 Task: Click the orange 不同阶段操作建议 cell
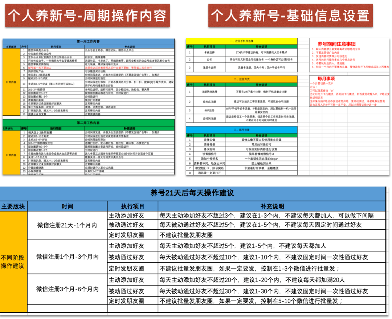(x=13, y=262)
